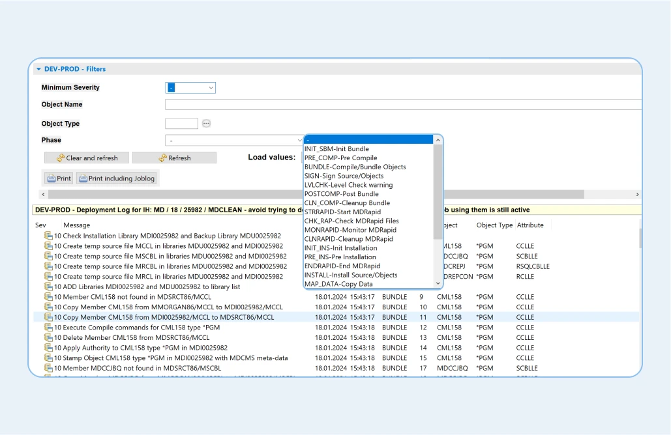The image size is (671, 435).
Task: Click the printer icon on Print button
Action: 51,178
